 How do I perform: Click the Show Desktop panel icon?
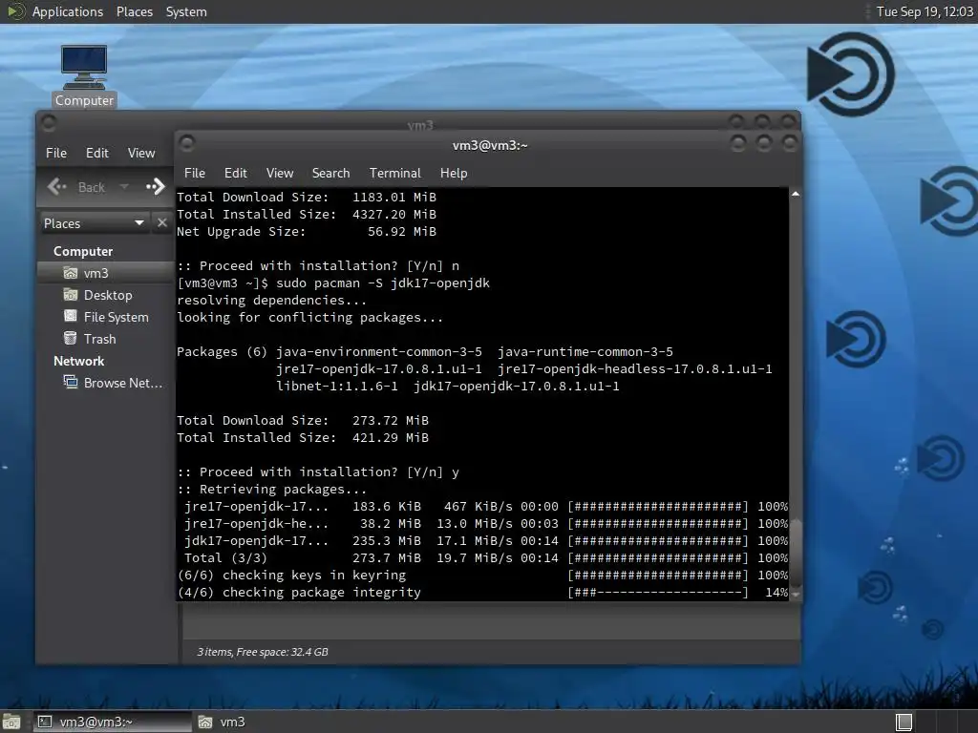(x=11, y=722)
